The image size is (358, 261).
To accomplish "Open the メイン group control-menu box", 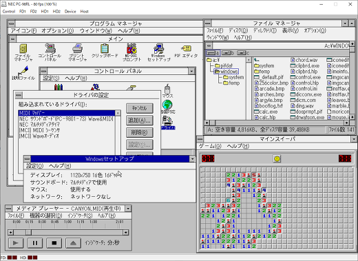I will click(12, 39).
